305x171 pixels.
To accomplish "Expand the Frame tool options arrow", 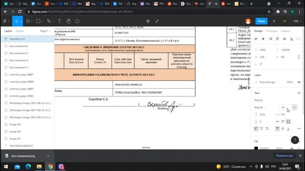I will tap(32, 21).
